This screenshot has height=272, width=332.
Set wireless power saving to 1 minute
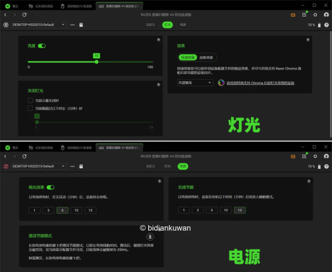point(184,210)
